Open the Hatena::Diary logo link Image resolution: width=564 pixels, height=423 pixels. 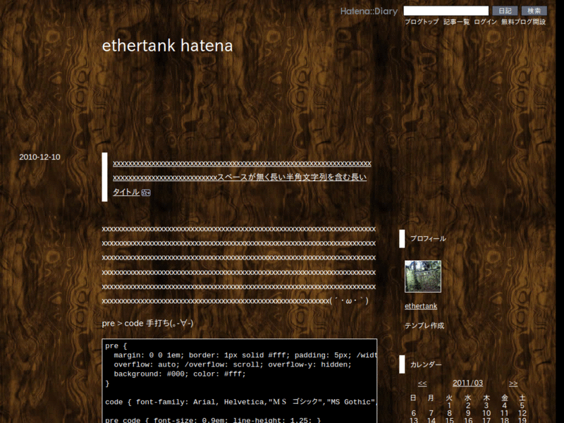pos(369,11)
